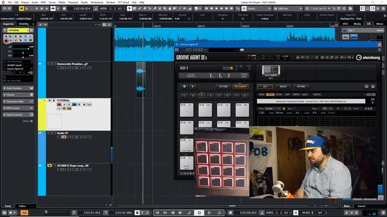Expand the Track Versions inspector section
This screenshot has width=387, height=217.
coord(18,88)
